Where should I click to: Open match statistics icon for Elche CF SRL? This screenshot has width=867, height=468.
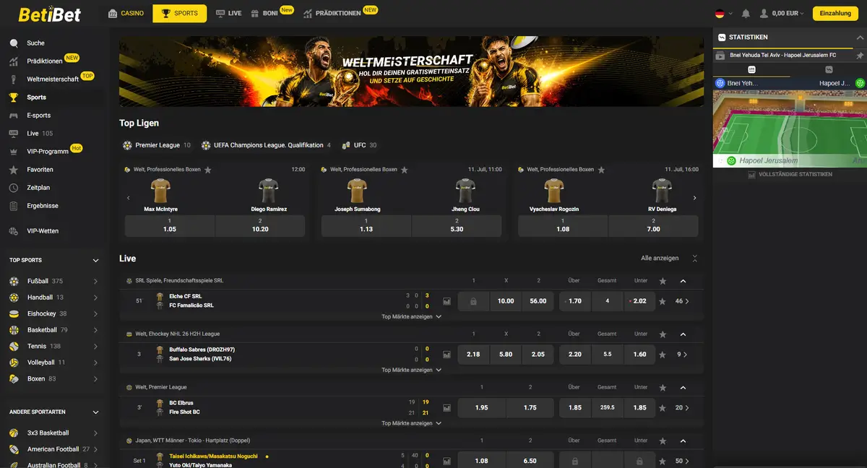pyautogui.click(x=447, y=301)
